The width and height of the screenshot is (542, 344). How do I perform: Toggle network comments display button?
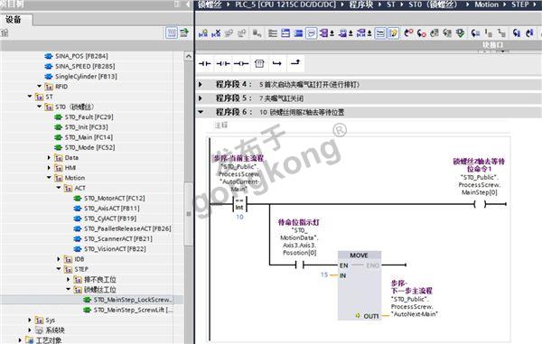coord(311,33)
